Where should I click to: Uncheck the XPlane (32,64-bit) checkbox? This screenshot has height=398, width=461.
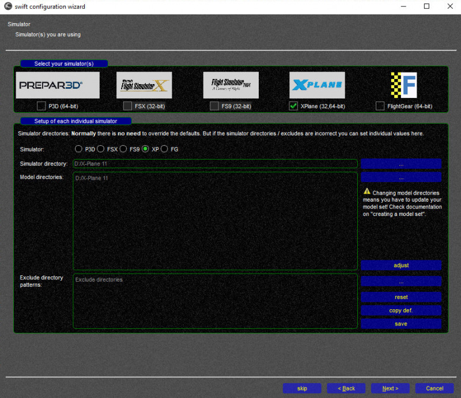click(294, 106)
